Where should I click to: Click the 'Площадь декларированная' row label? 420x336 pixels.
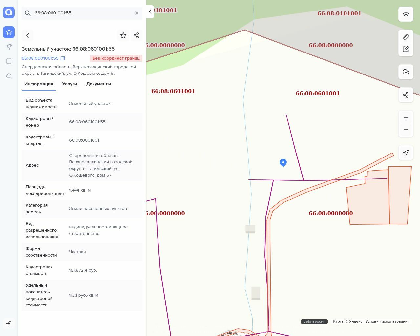click(45, 190)
